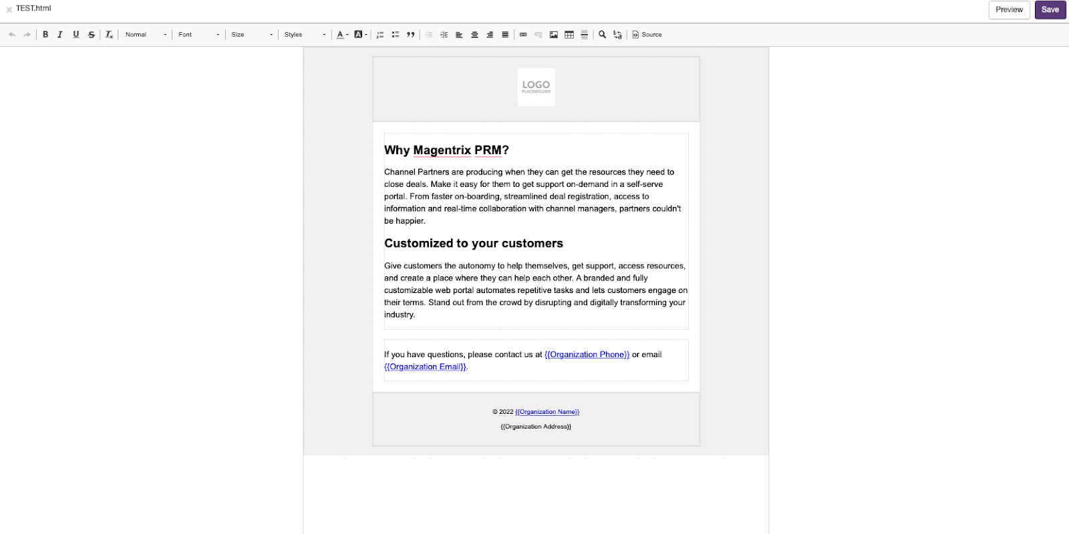Viewport: 1069px width, 534px height.
Task: Click the 'If you have questions' text
Action: 424,354
